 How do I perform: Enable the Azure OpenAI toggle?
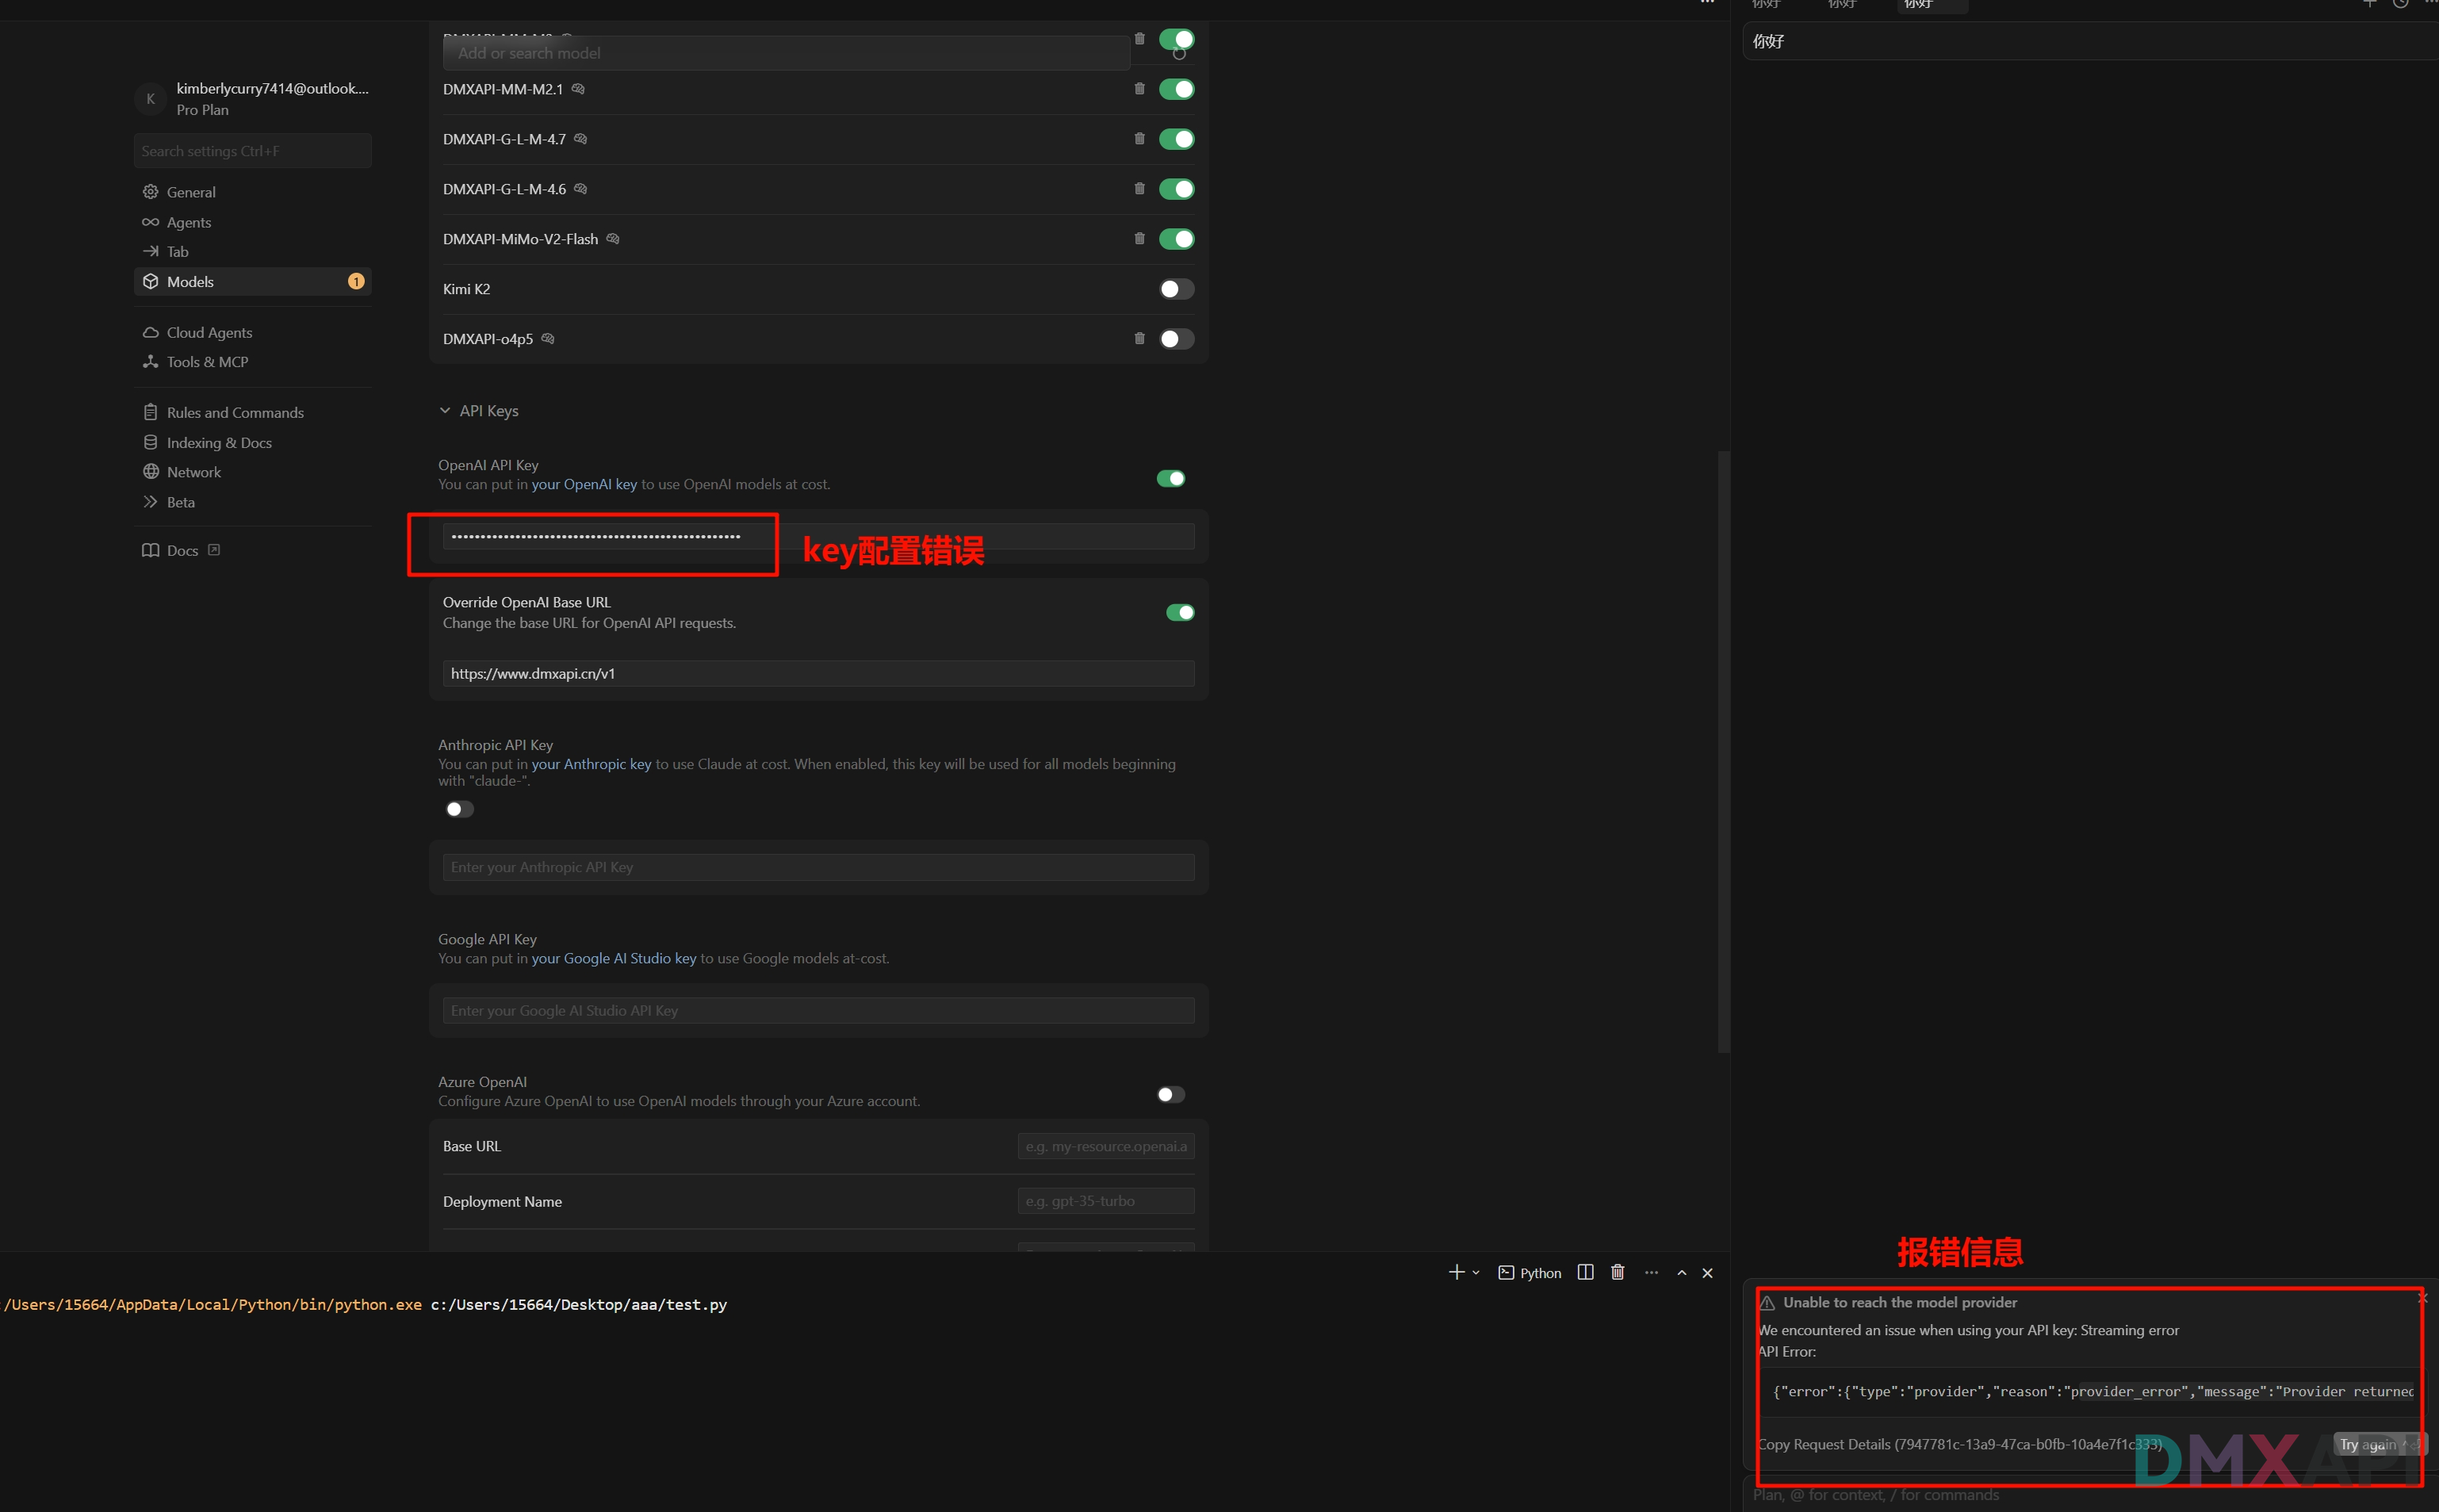pyautogui.click(x=1170, y=1094)
